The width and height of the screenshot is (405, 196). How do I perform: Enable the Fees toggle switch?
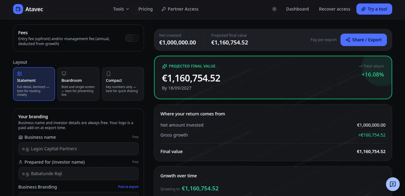click(x=132, y=38)
